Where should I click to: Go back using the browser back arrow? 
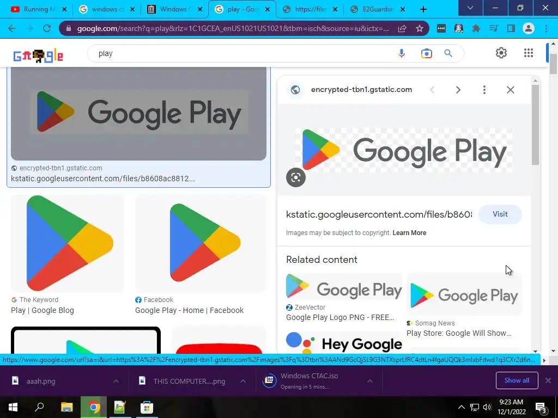click(12, 28)
